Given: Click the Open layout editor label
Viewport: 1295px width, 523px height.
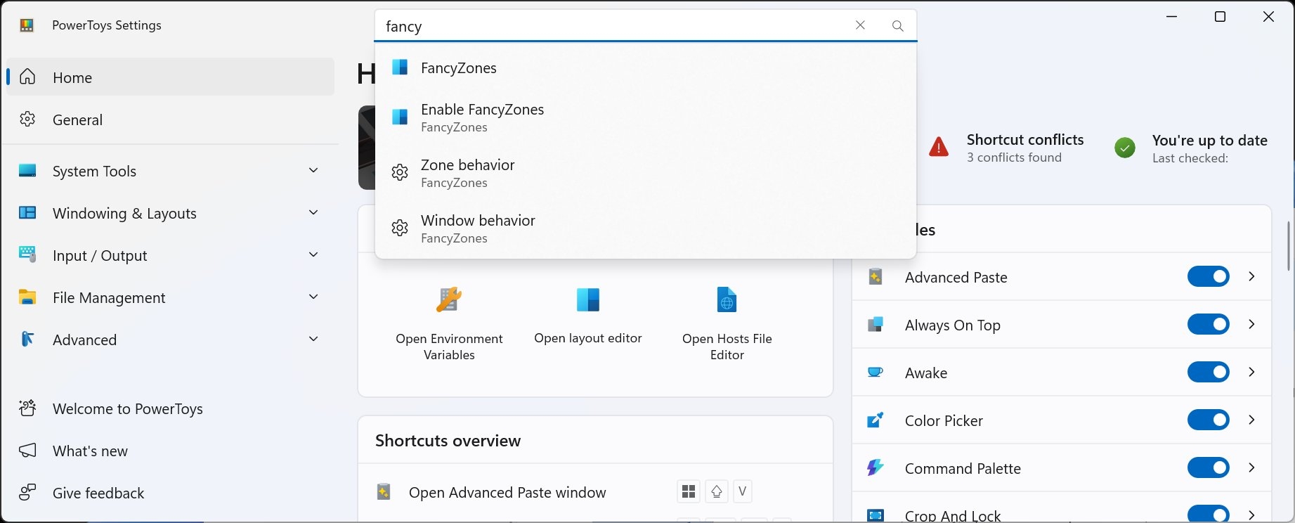Looking at the screenshot, I should [x=588, y=338].
